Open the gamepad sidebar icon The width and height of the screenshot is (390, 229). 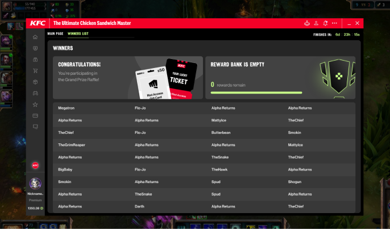pyautogui.click(x=35, y=93)
